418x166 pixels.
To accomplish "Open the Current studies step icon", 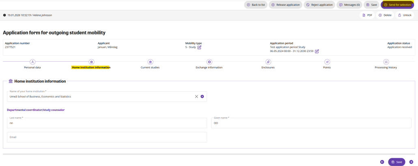I will [150, 62].
